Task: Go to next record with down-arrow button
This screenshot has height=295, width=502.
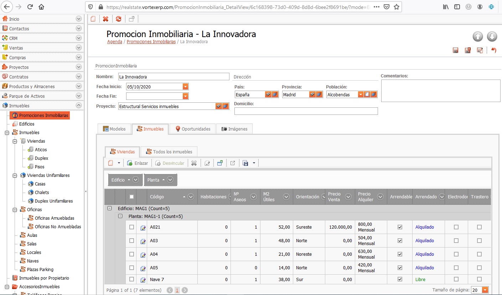Action: [492, 36]
